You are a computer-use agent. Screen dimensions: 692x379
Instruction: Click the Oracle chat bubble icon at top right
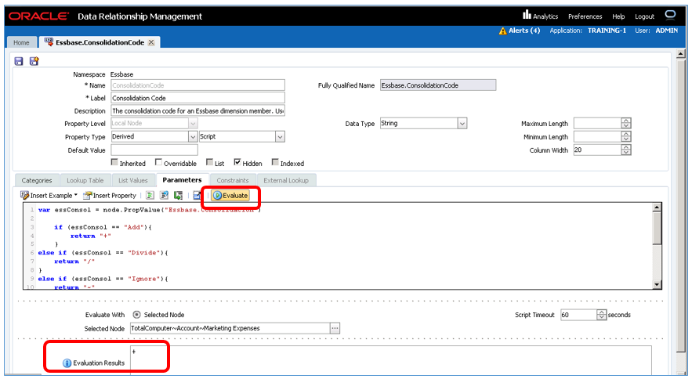pyautogui.click(x=670, y=16)
